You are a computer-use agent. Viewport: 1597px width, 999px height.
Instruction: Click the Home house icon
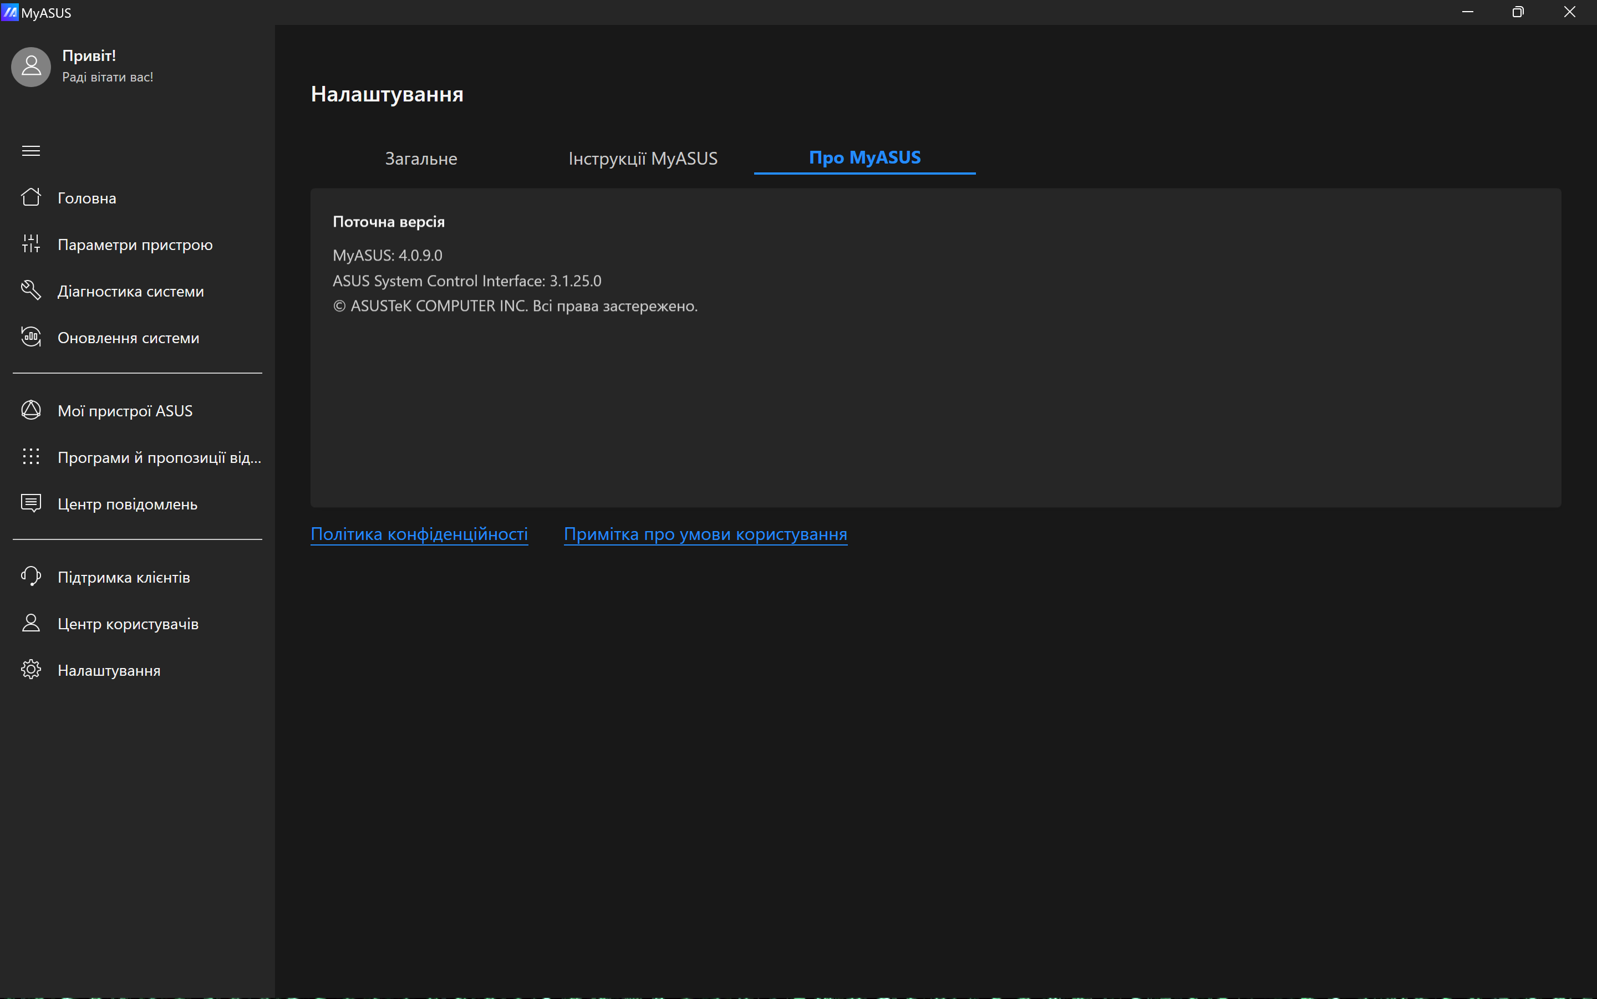31,197
